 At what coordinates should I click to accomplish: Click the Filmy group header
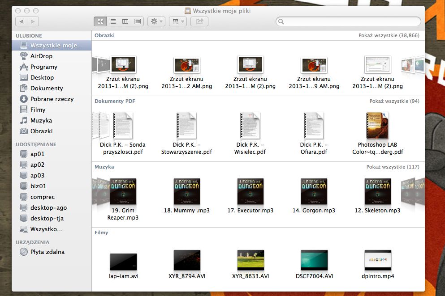[101, 233]
